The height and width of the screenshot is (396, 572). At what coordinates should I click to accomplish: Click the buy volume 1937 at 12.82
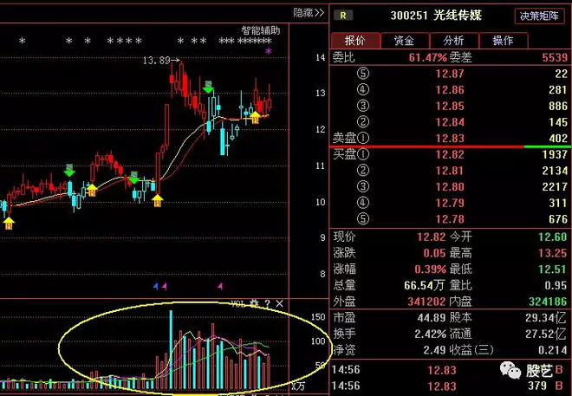pos(555,154)
